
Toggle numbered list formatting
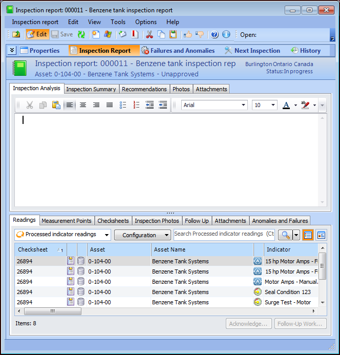point(136,105)
